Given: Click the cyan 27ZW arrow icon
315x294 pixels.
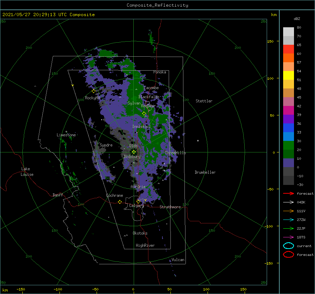Looking at the screenshot, I should tap(288, 220).
